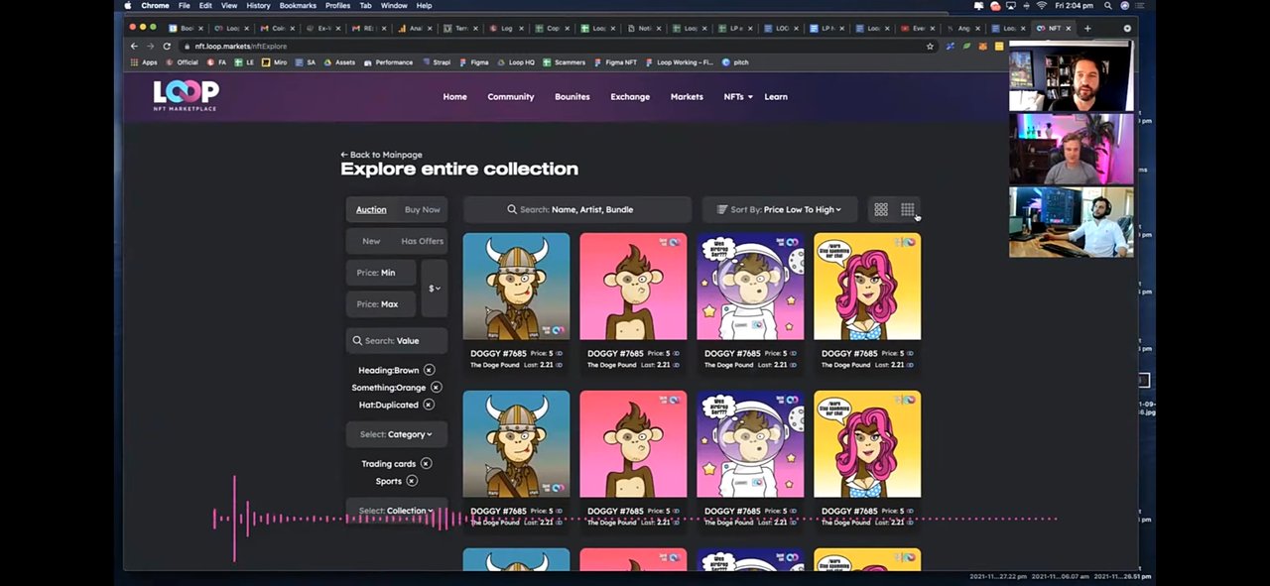The height and width of the screenshot is (586, 1270).
Task: Open the Assets bookmark
Action: [x=339, y=62]
